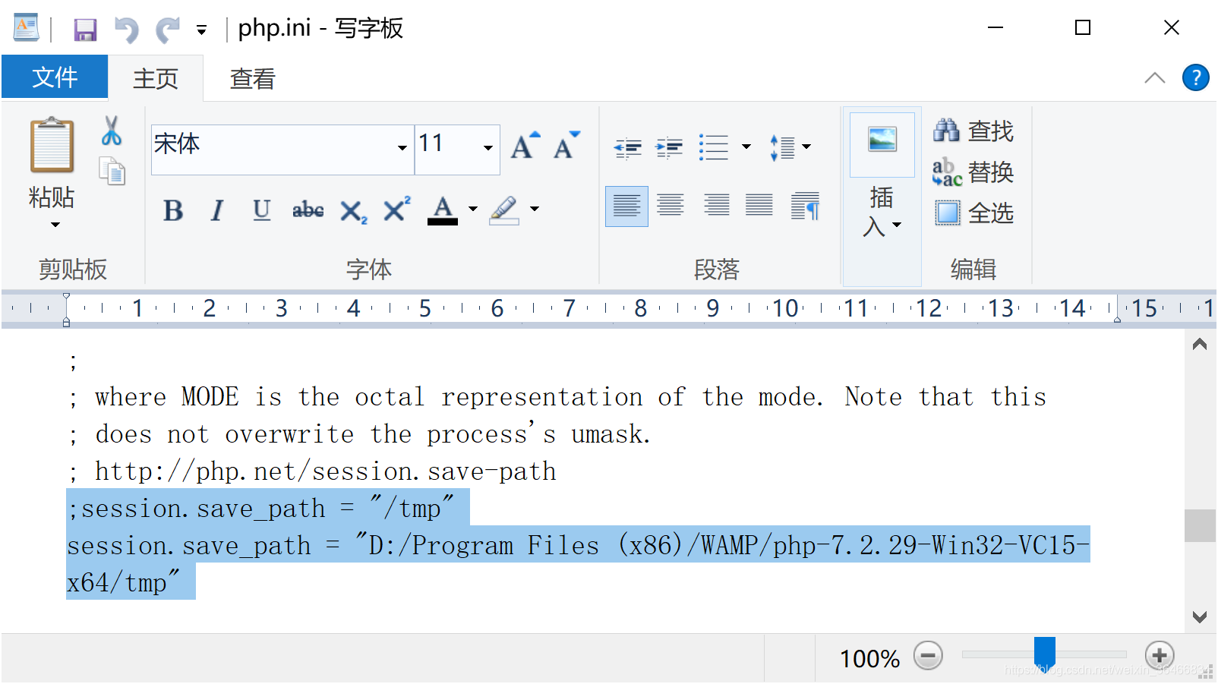Open WordPad help

click(x=1195, y=77)
